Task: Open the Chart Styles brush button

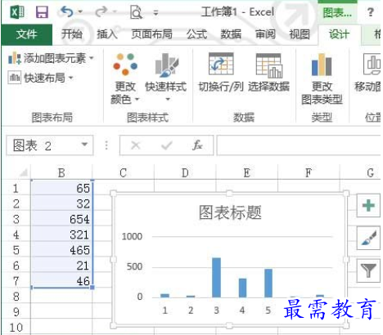Action: [x=368, y=238]
